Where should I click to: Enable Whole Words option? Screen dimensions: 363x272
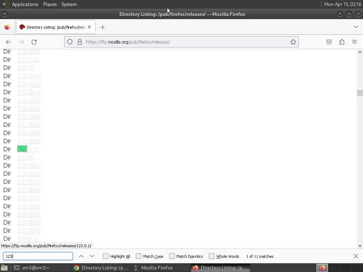click(x=212, y=256)
